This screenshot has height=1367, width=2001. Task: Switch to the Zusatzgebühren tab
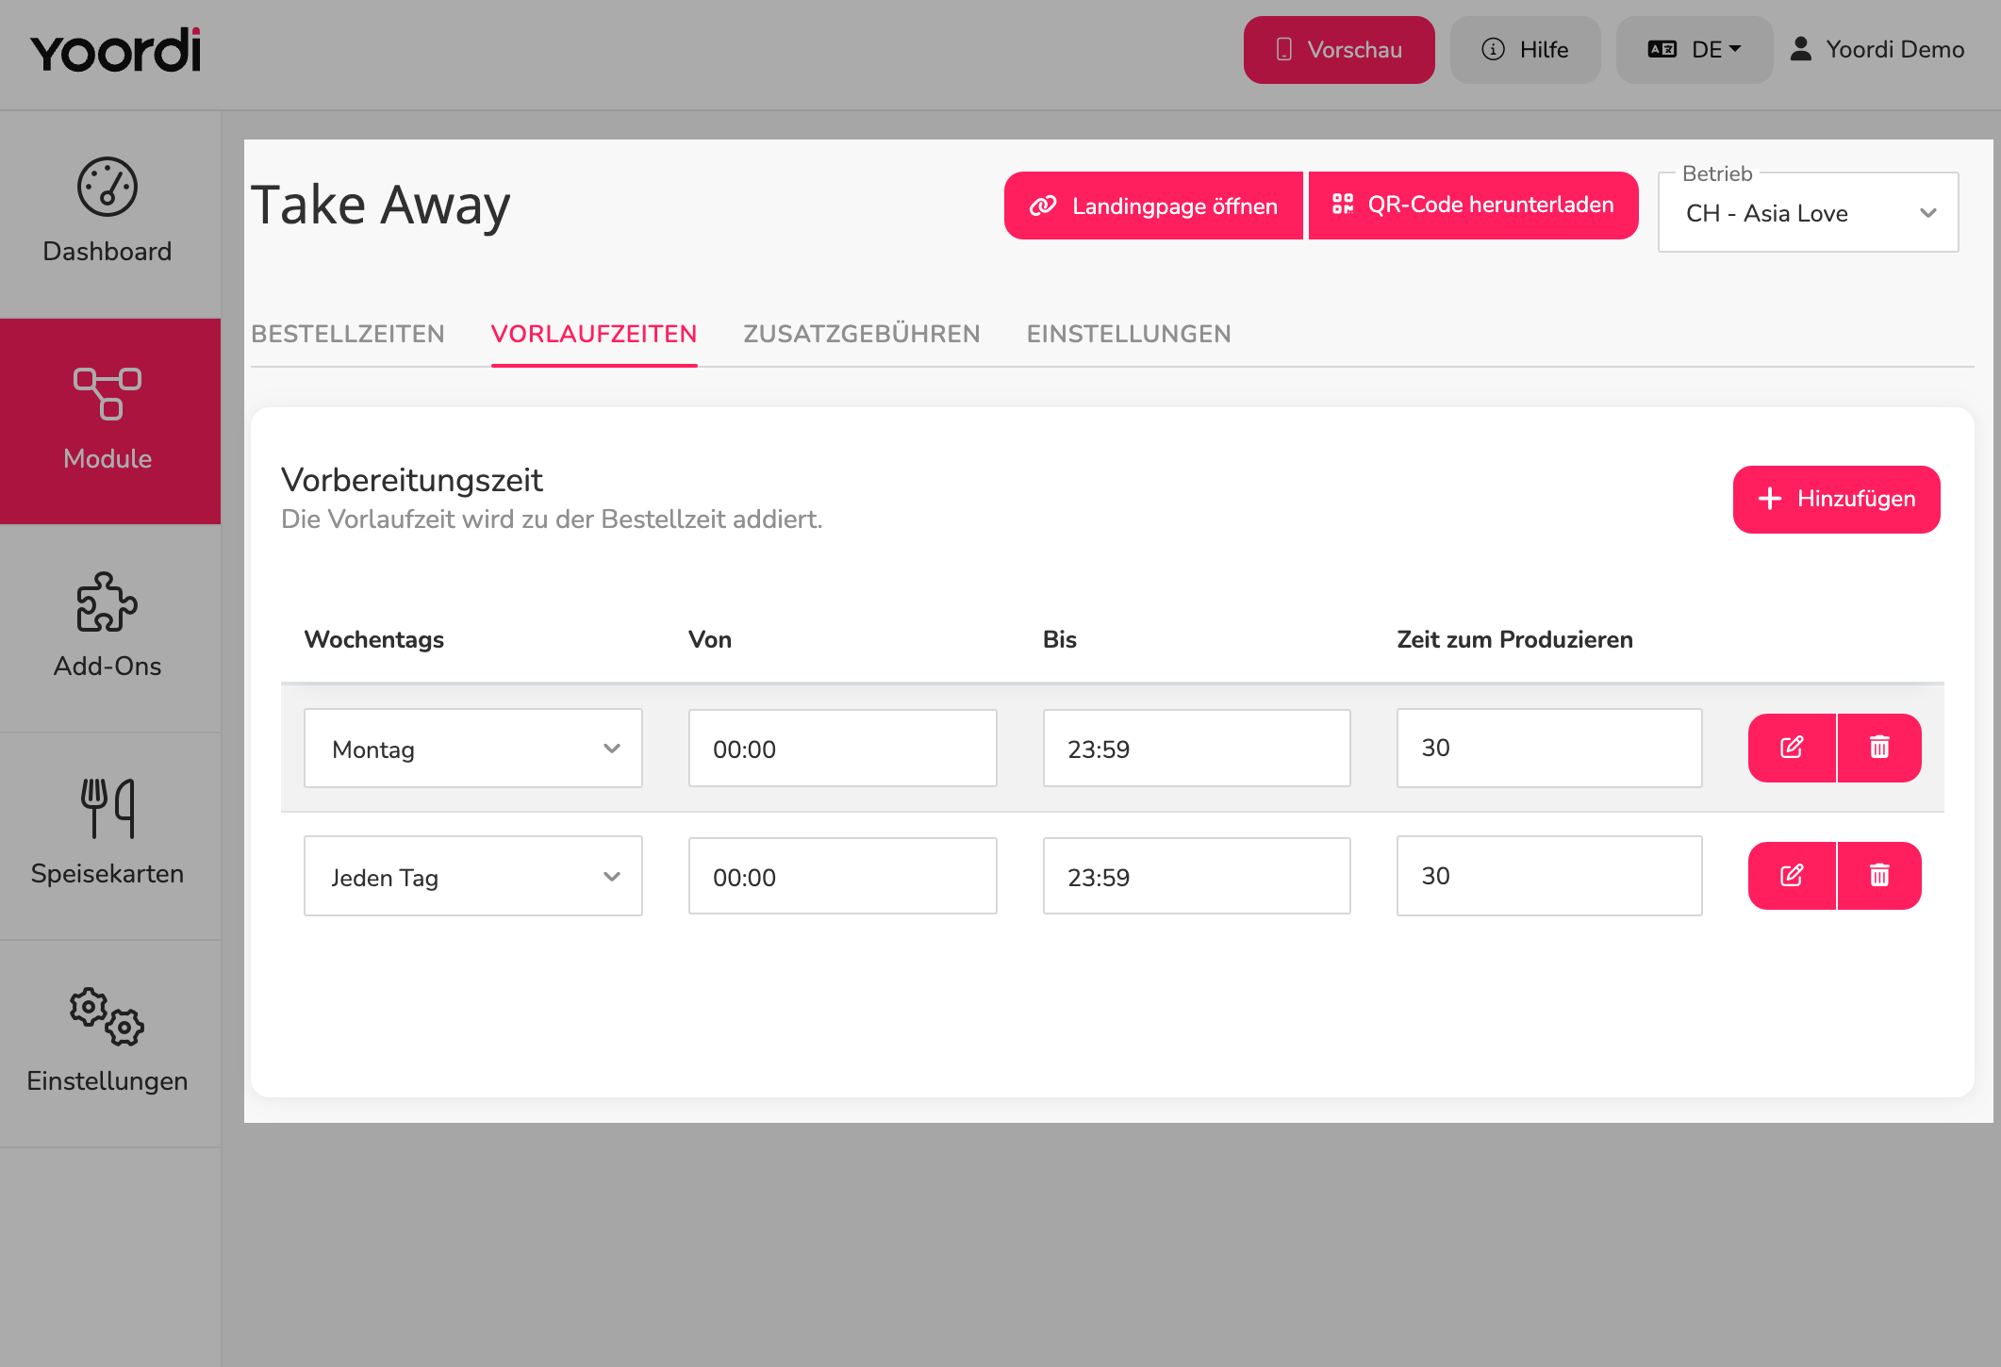[x=862, y=334]
